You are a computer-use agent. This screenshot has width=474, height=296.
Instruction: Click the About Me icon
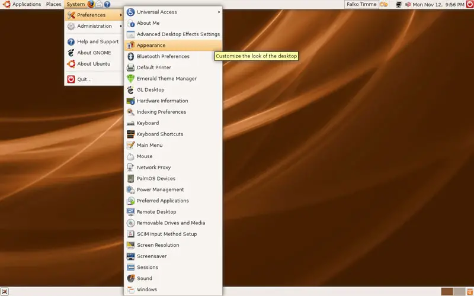tap(130, 23)
